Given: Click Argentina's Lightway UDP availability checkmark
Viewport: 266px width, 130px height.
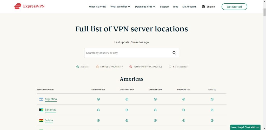Looking at the screenshot, I should [98, 99].
